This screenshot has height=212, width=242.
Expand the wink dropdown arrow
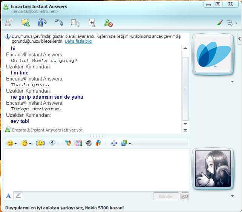click(x=30, y=144)
